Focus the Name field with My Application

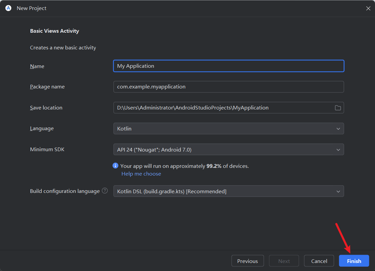229,66
